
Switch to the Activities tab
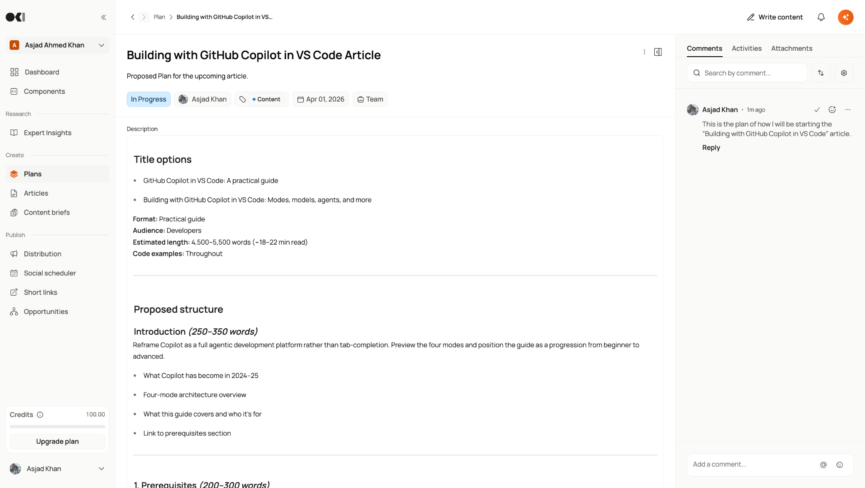747,49
